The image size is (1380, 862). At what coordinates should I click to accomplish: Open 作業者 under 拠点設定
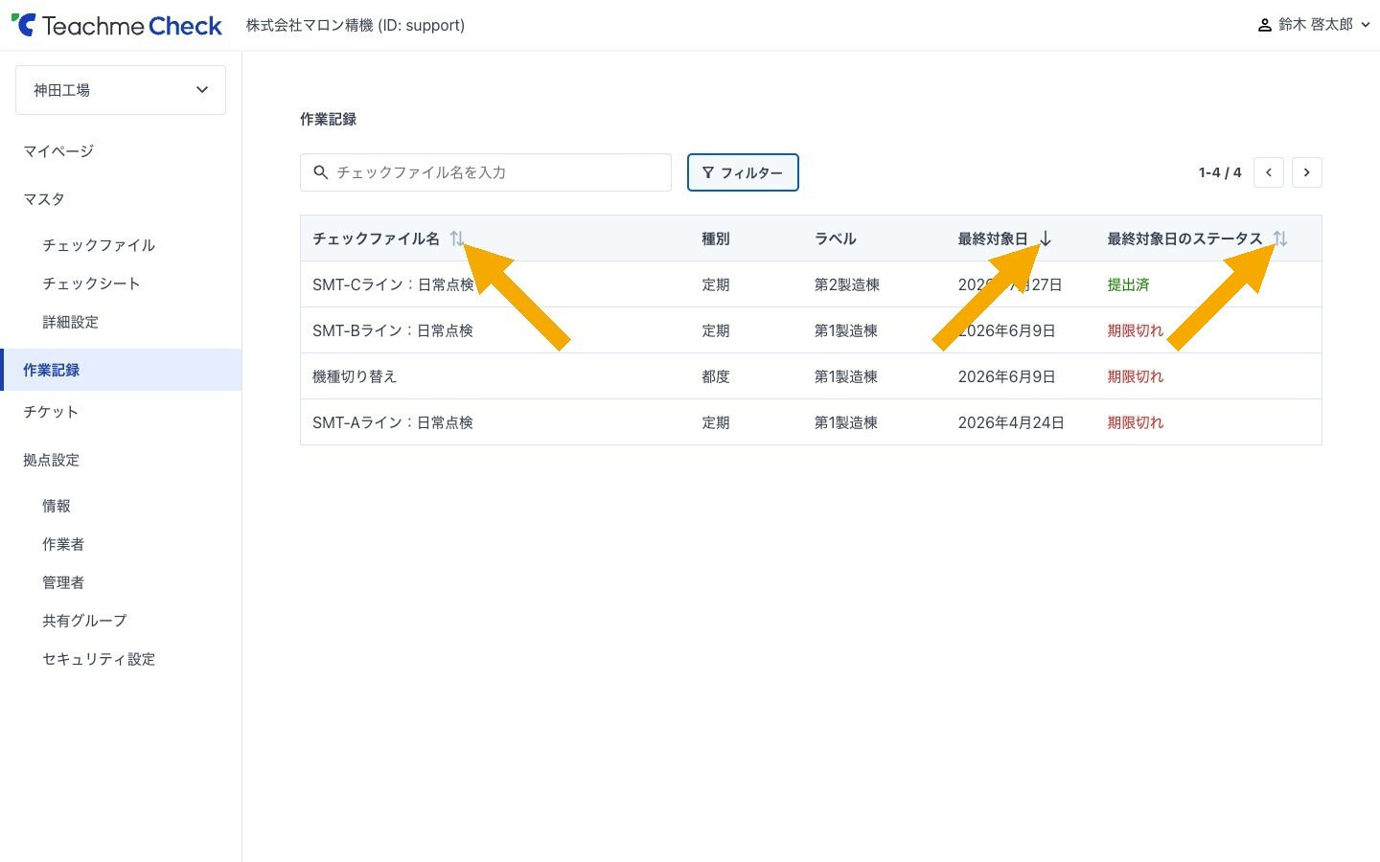[x=63, y=544]
